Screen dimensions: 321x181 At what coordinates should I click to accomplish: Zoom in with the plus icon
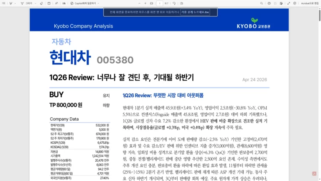[x=145, y=3]
